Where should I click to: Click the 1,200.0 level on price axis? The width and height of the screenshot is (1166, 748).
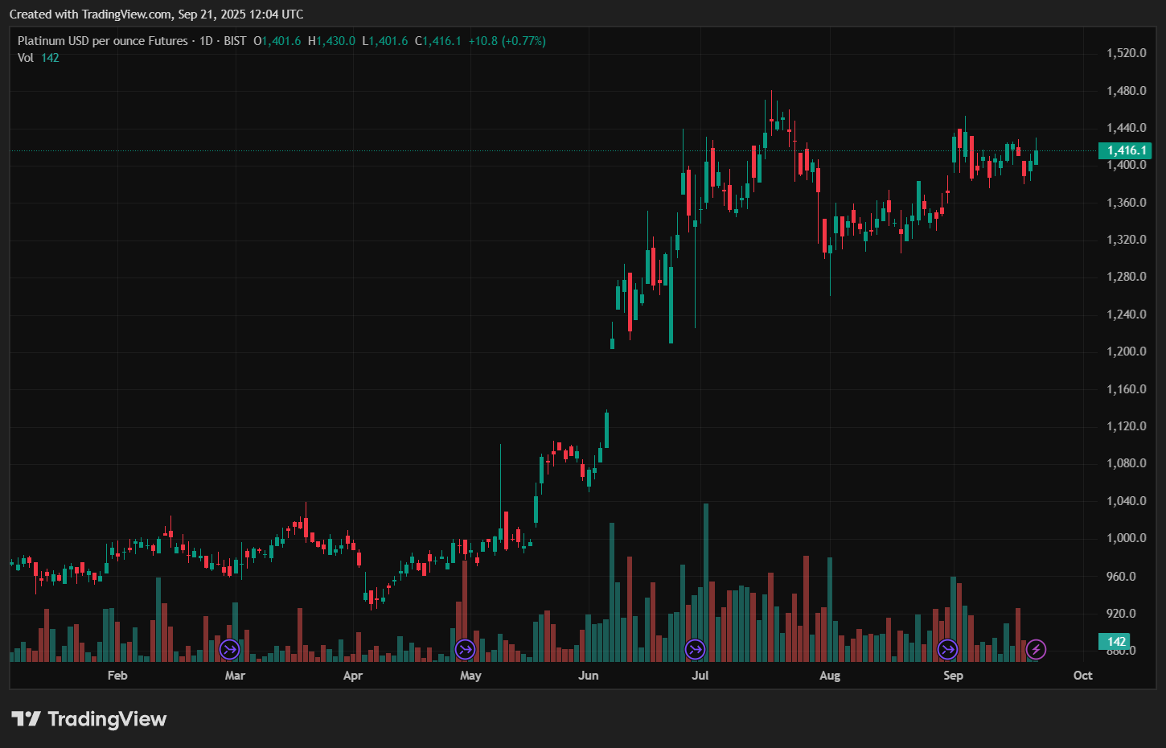pyautogui.click(x=1126, y=351)
